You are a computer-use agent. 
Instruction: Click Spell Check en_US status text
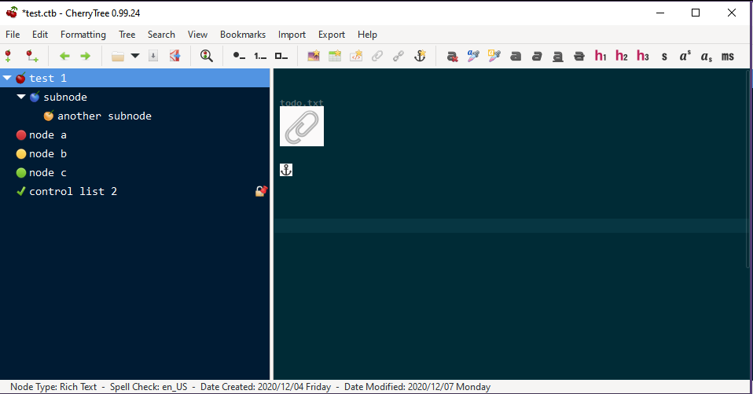coord(149,387)
